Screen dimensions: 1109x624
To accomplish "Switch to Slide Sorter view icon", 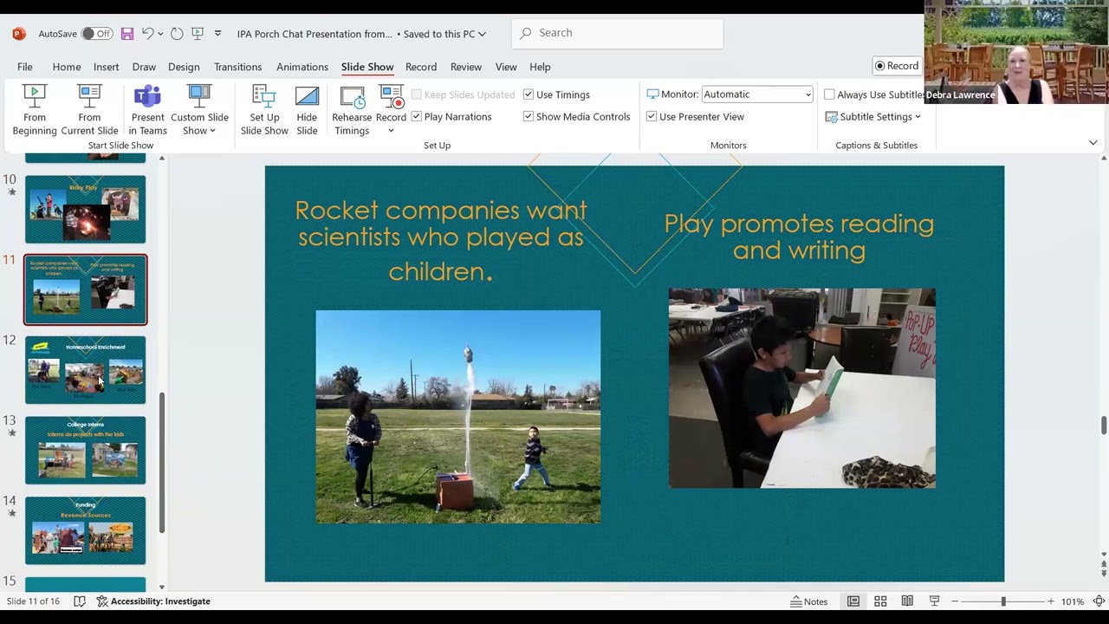I will coord(880,601).
